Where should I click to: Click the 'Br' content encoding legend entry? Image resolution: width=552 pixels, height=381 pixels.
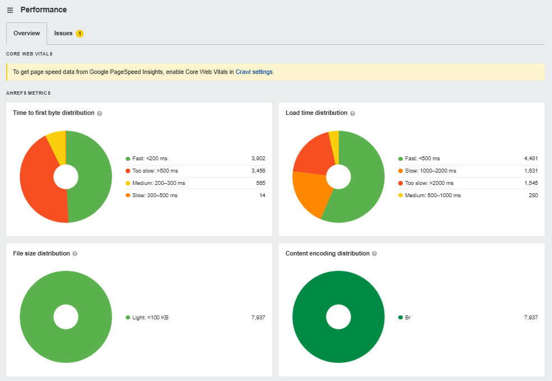(408, 318)
